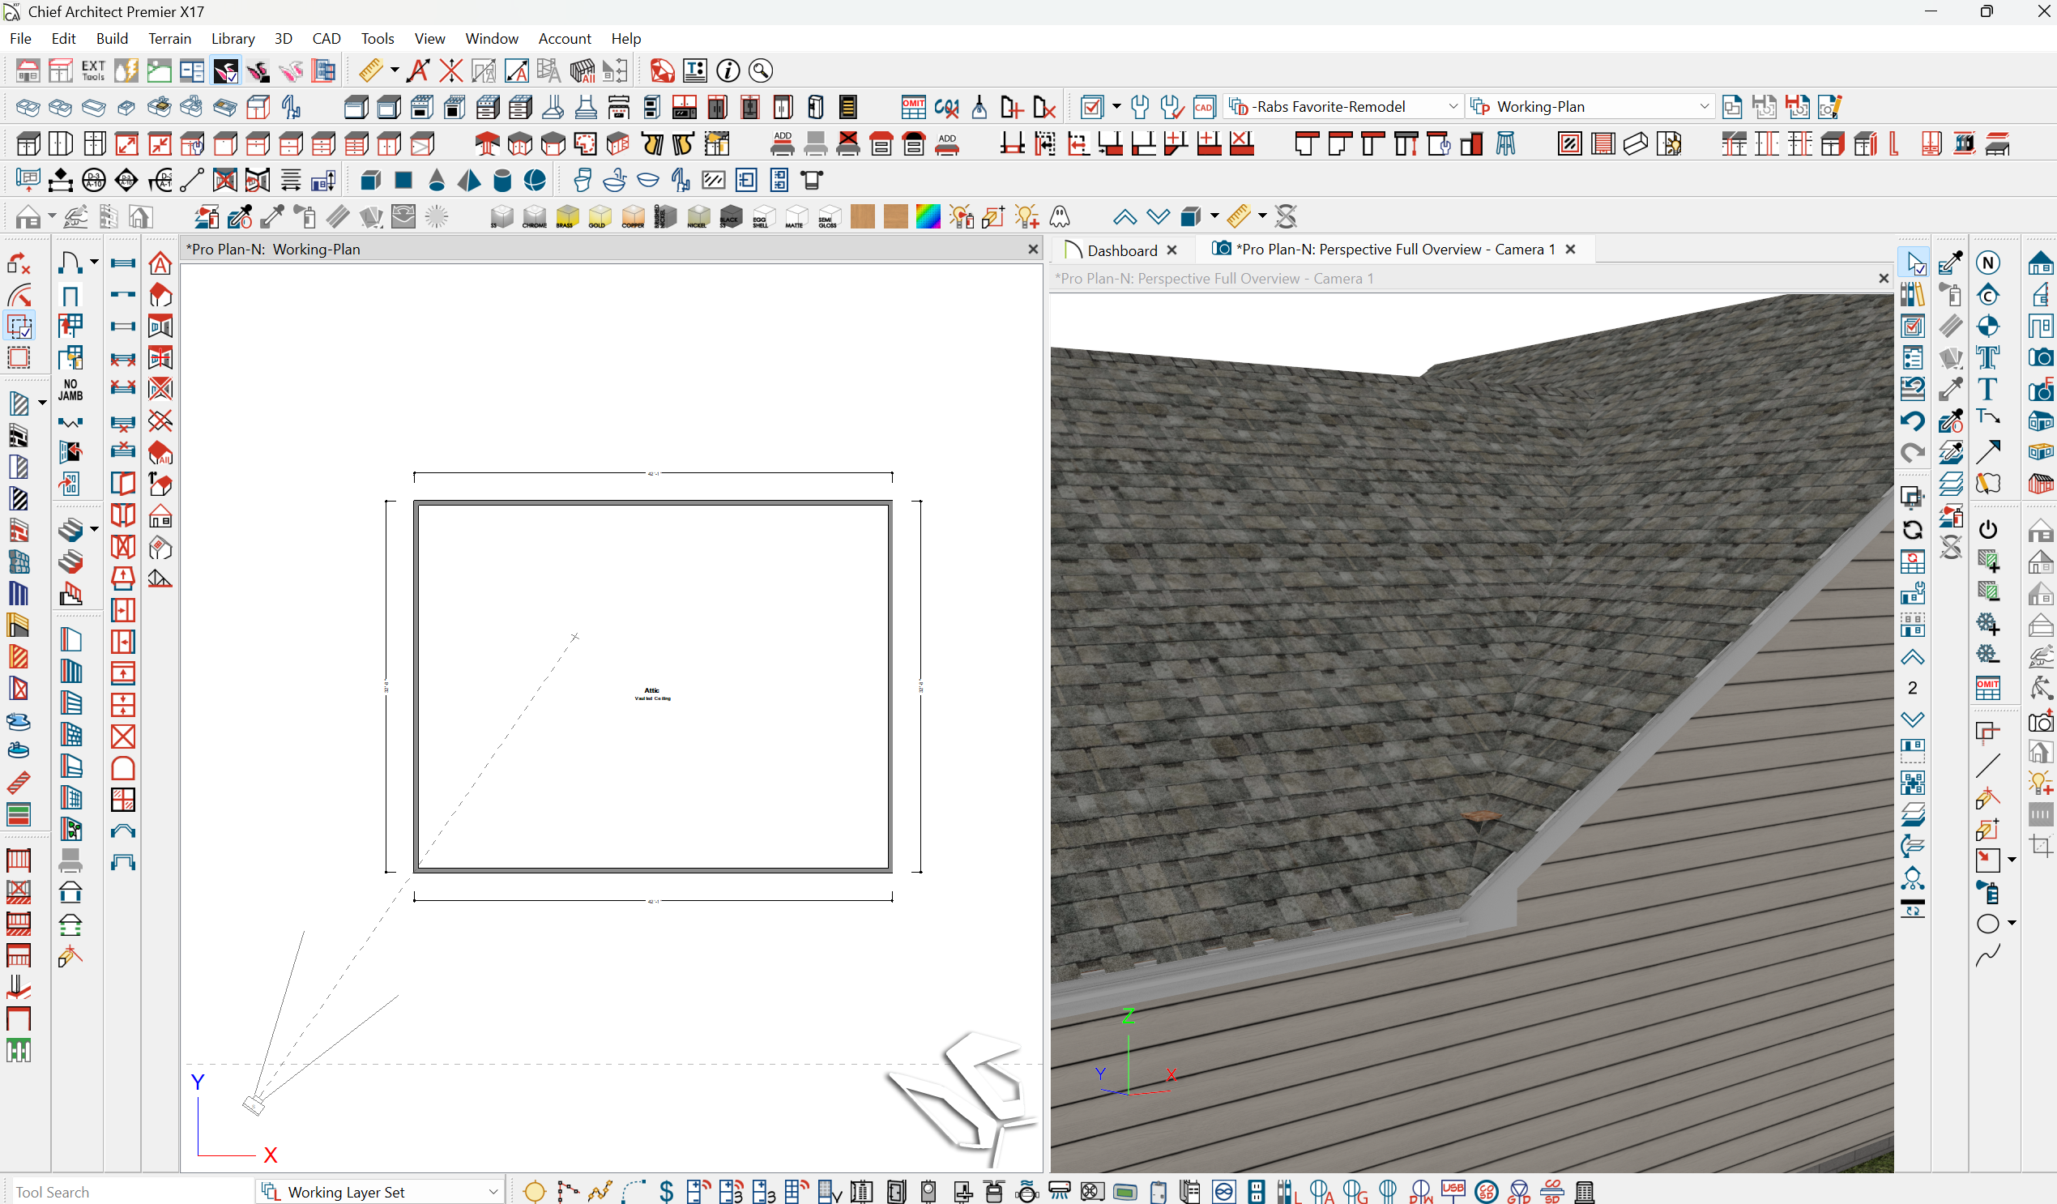Click the Undo arrow on right toolbar
The height and width of the screenshot is (1204, 2057).
coord(1914,421)
